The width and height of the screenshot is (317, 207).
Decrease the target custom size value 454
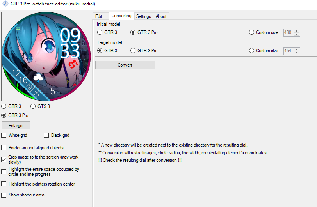pyautogui.click(x=297, y=52)
